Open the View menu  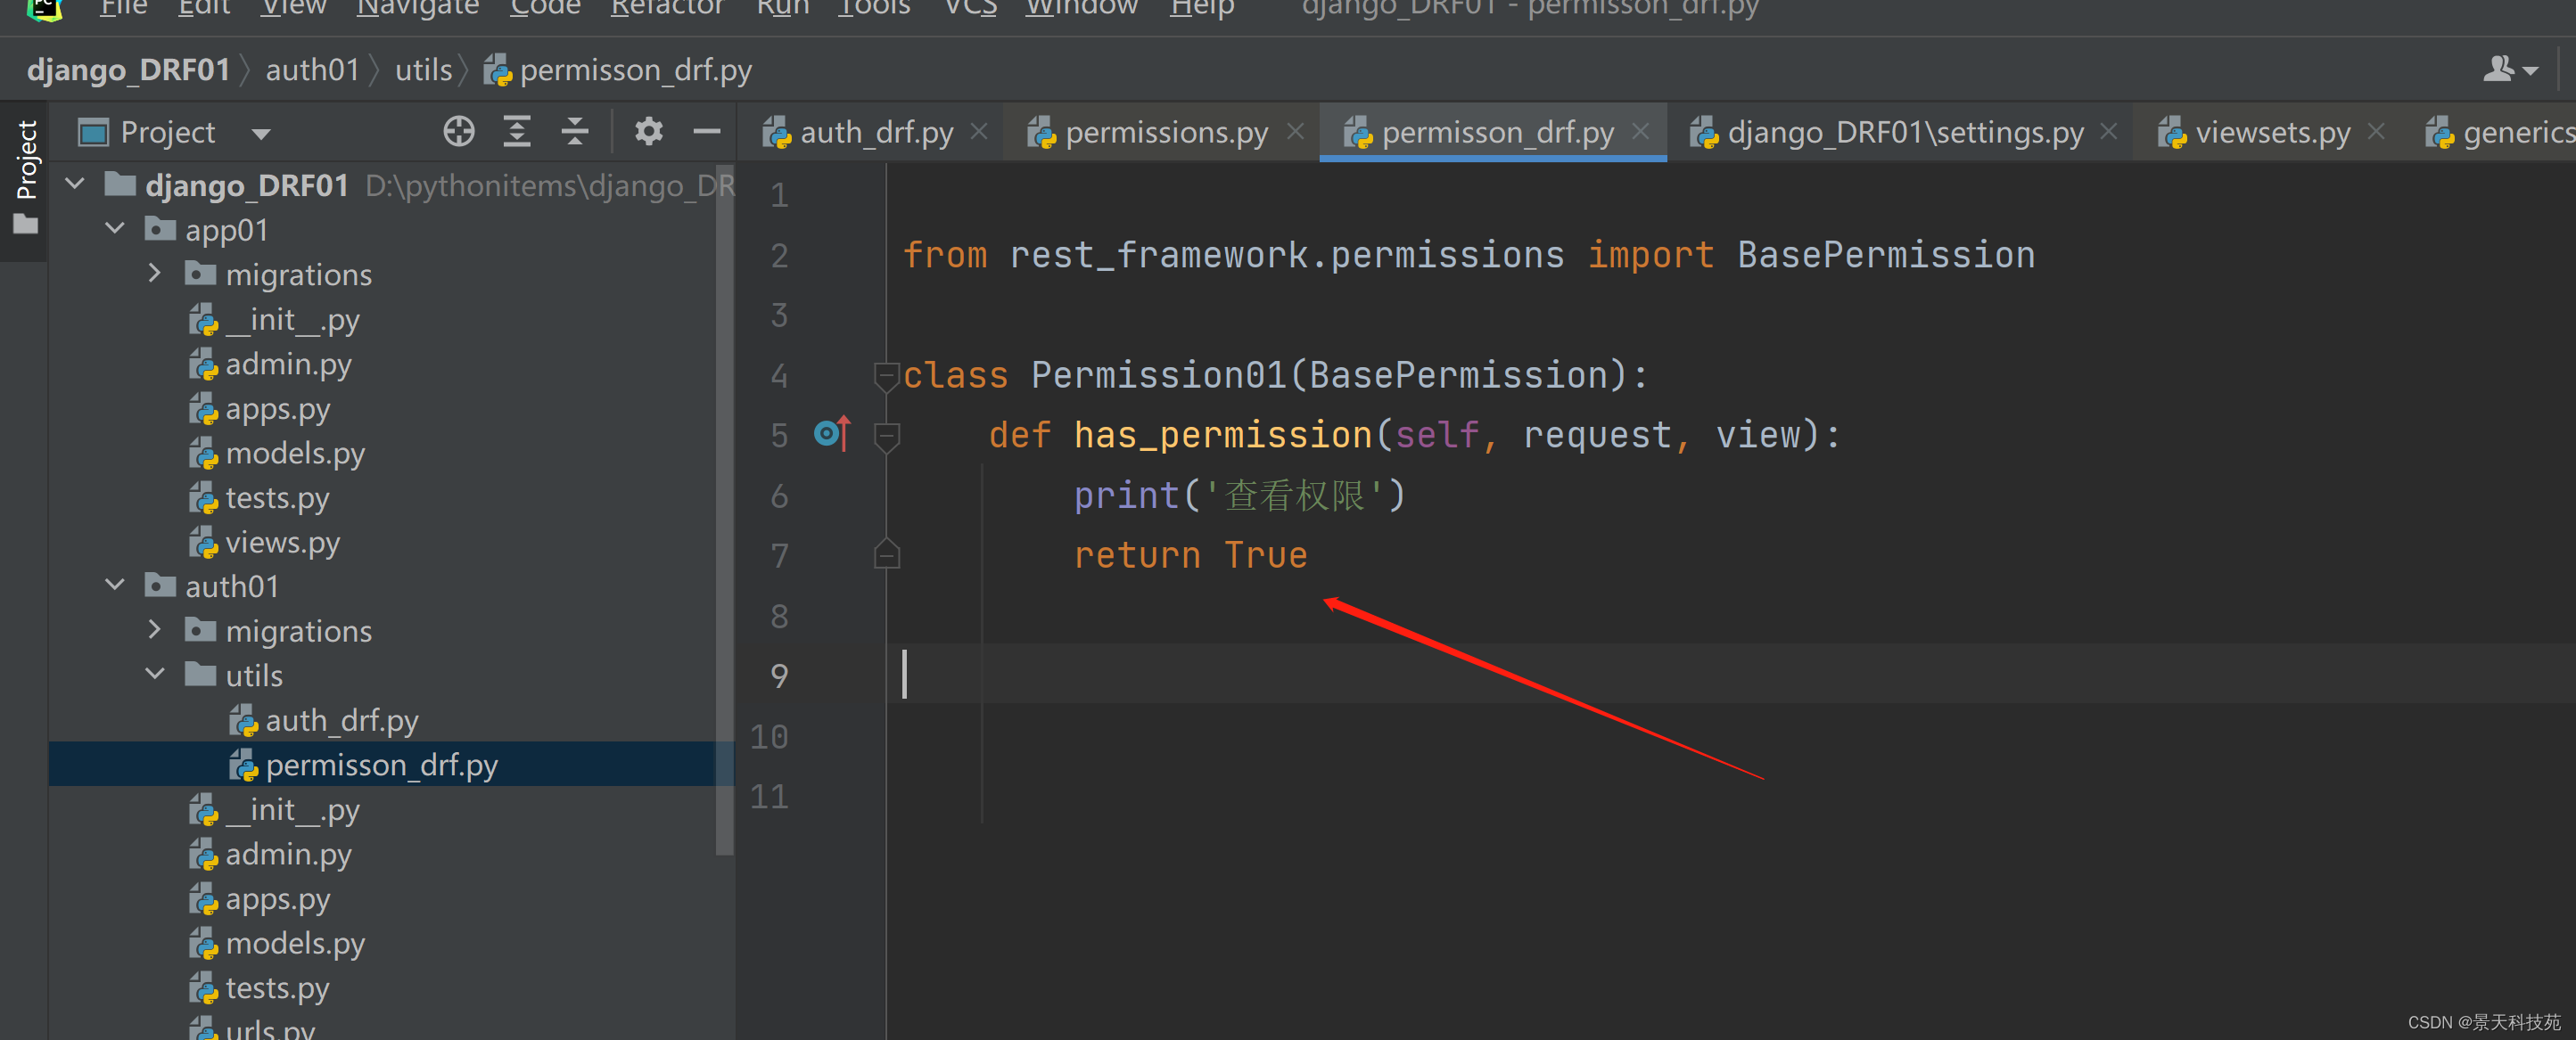(293, 8)
